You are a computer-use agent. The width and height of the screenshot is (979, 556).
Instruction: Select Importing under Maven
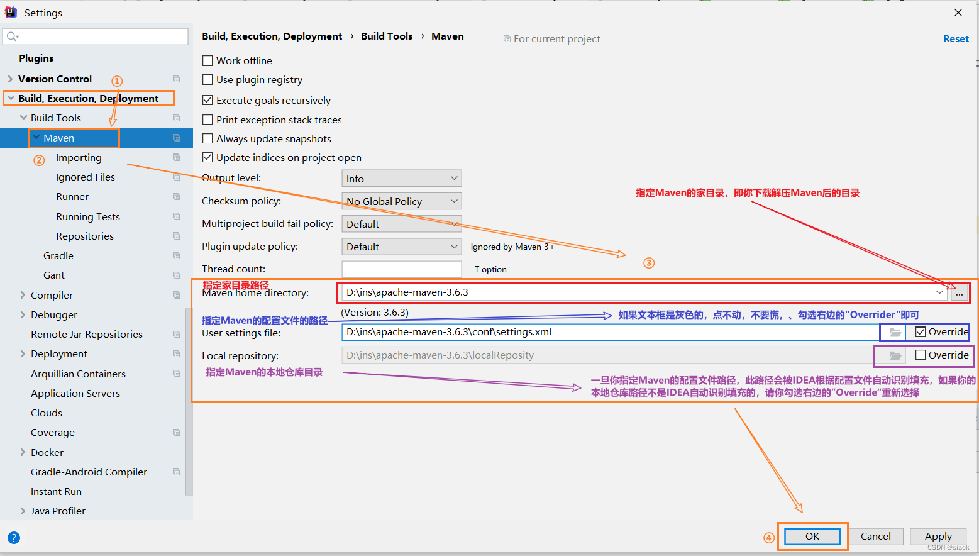click(79, 158)
